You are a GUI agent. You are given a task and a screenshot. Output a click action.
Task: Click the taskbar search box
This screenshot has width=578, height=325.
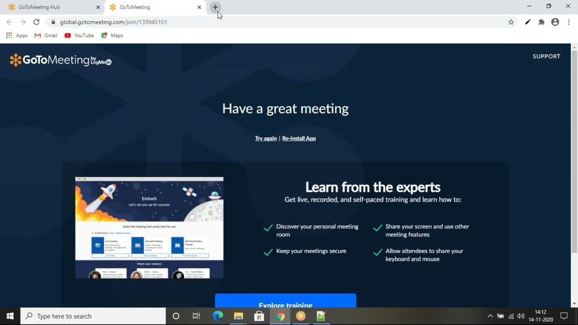(x=93, y=316)
